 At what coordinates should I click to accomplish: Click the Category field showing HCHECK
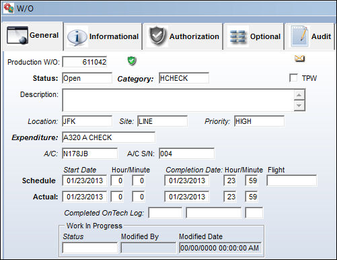pyautogui.click(x=184, y=78)
